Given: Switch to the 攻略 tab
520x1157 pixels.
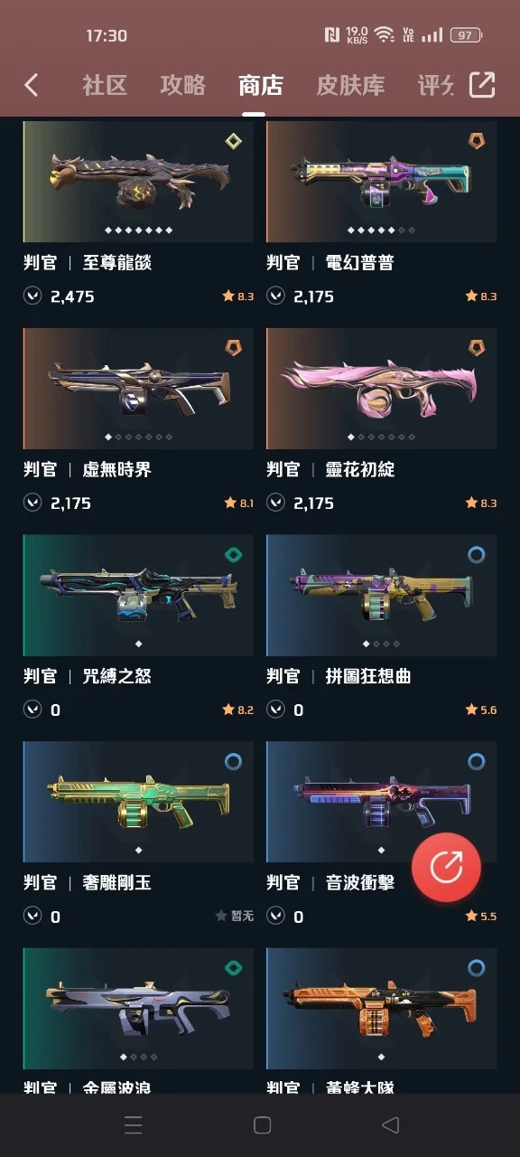Looking at the screenshot, I should click(182, 85).
